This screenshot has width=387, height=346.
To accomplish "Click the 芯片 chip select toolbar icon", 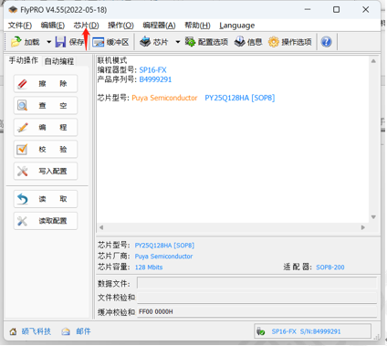I will coord(145,42).
